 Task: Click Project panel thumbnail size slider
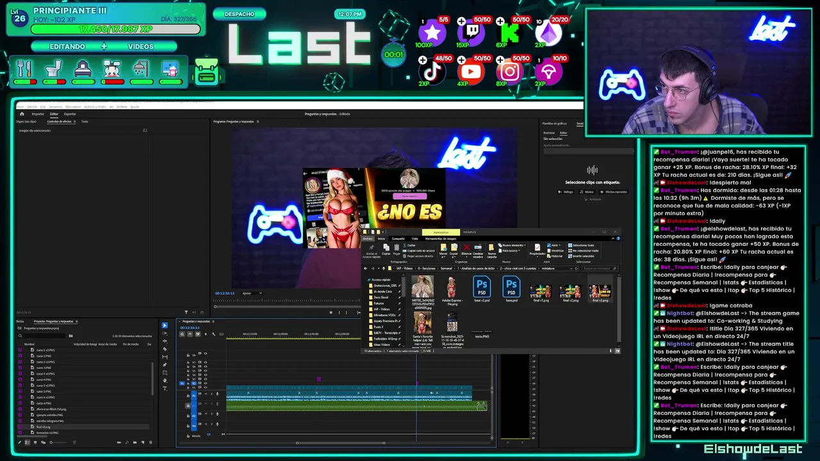[58, 442]
